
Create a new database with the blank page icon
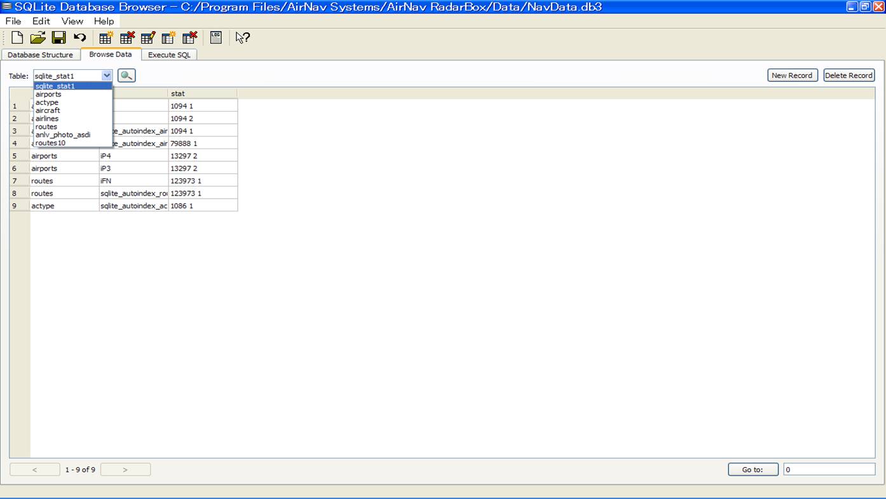(17, 37)
